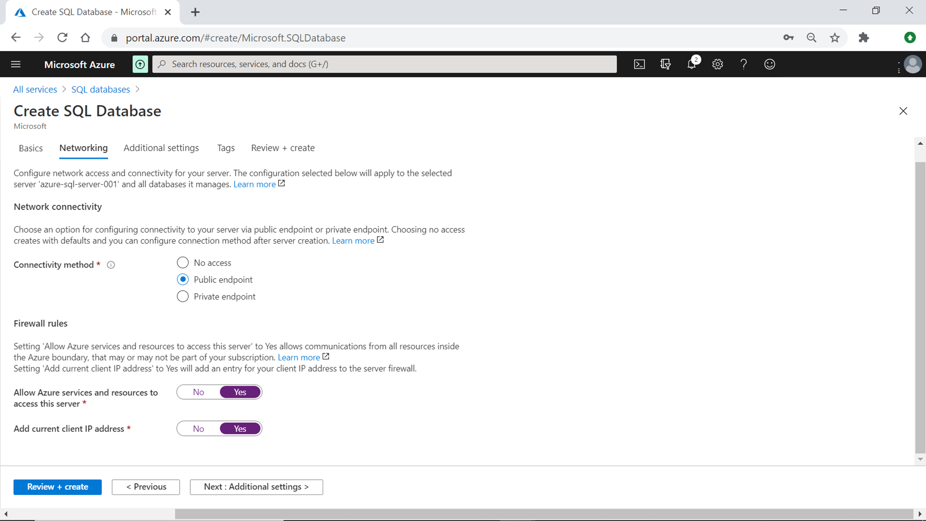Click the SQL databases breadcrumb link
The width and height of the screenshot is (926, 521).
coord(100,89)
